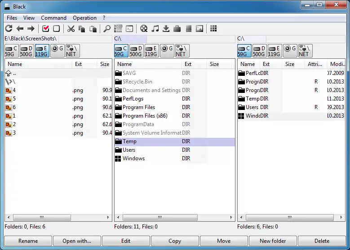
Task: Click the root '\' row in left panel
Action: [x=58, y=82]
